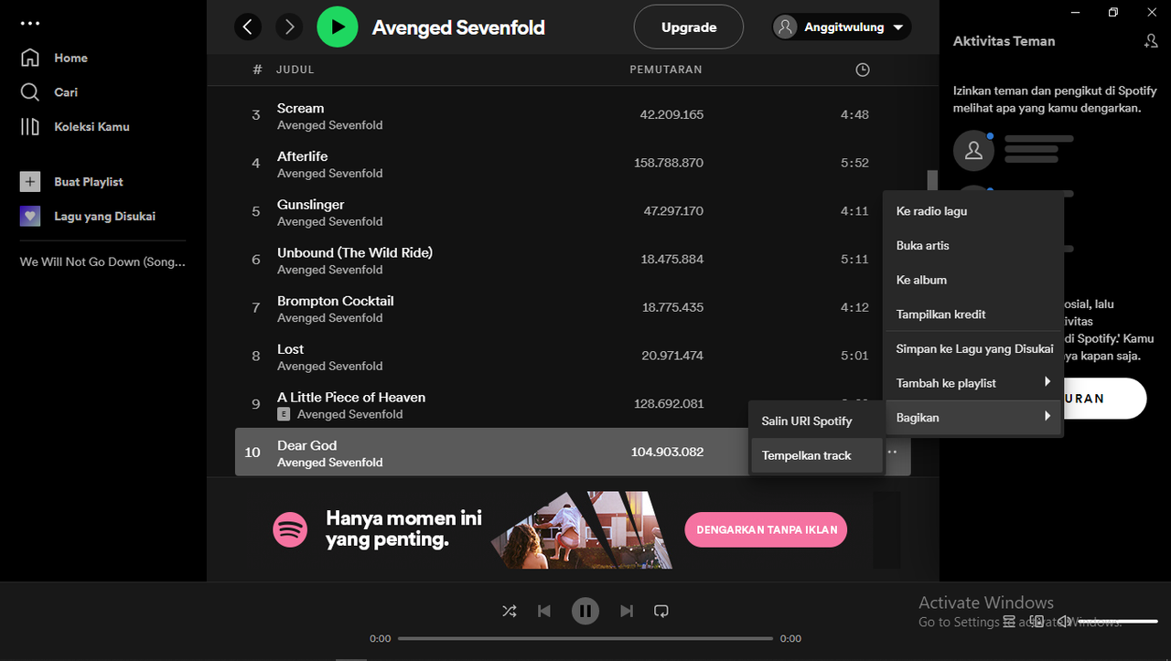Click the track list scrollbar
The height and width of the screenshot is (661, 1171).
click(x=932, y=181)
